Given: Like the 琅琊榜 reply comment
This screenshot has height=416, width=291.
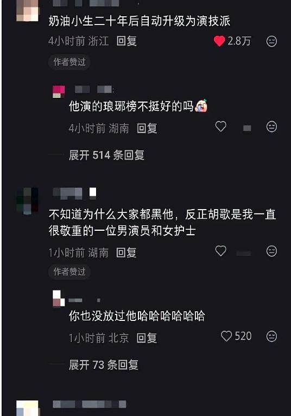Looking at the screenshot, I should coord(221,127).
